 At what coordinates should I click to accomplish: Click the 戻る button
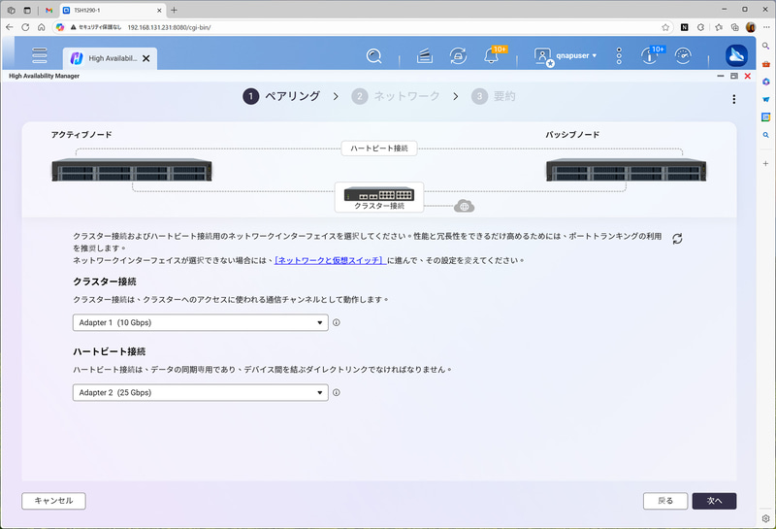tap(665, 501)
